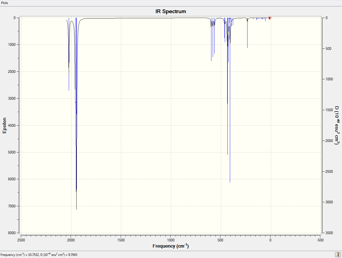The image size is (342, 258).
Task: Click the 3500 tick label on D axis
Action: point(329,233)
